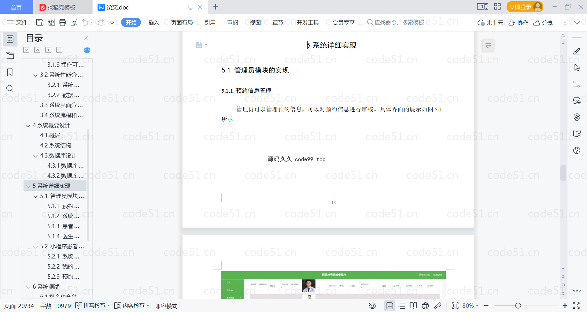The image size is (587, 312).
Task: Open the 页面布局 ribbon tab
Action: pyautogui.click(x=182, y=22)
